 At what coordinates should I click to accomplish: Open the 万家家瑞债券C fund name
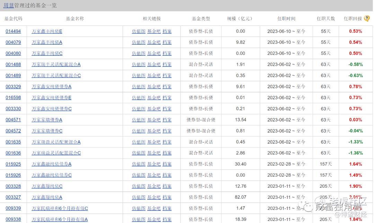(47, 131)
